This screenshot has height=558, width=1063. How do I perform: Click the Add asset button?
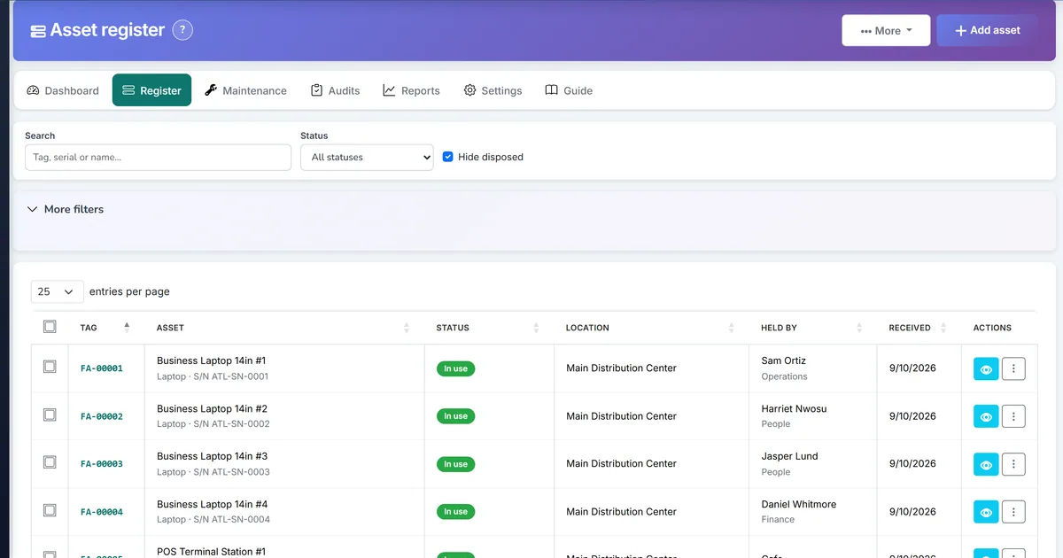(x=987, y=30)
